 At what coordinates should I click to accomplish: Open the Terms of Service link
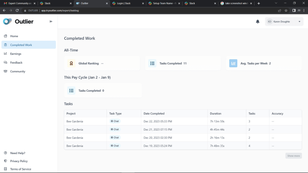[x=21, y=169]
